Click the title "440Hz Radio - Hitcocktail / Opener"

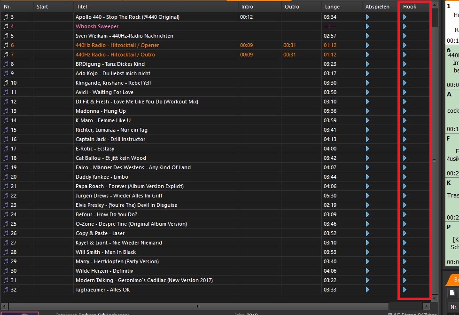coord(117,45)
